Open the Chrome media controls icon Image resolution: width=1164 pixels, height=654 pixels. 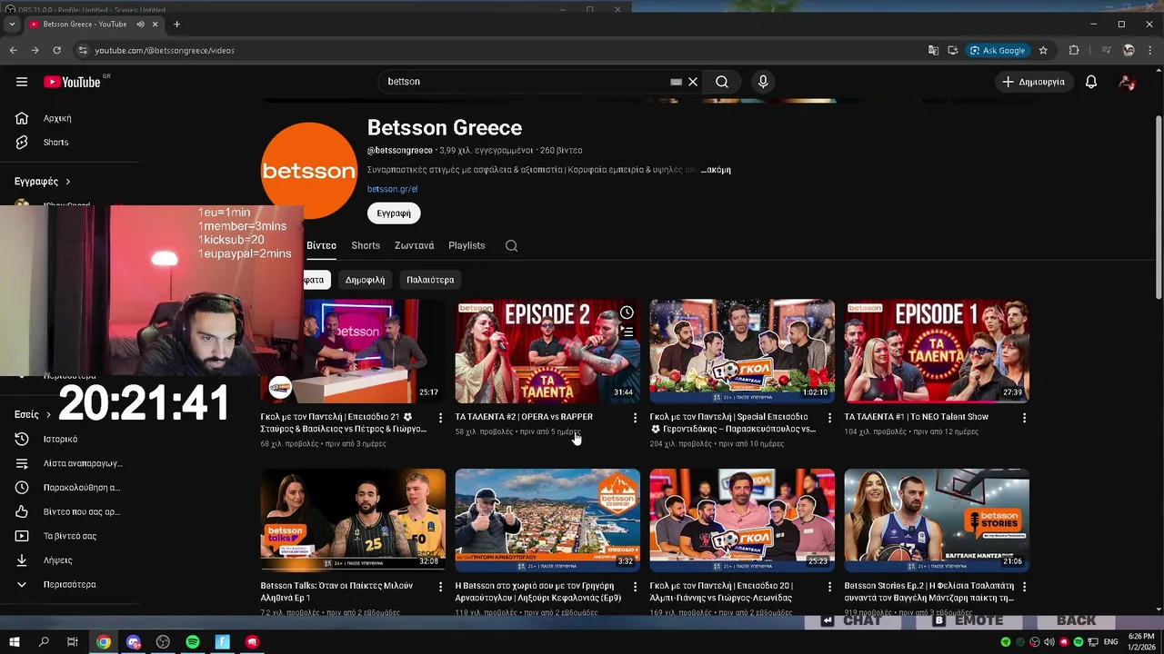point(1106,50)
